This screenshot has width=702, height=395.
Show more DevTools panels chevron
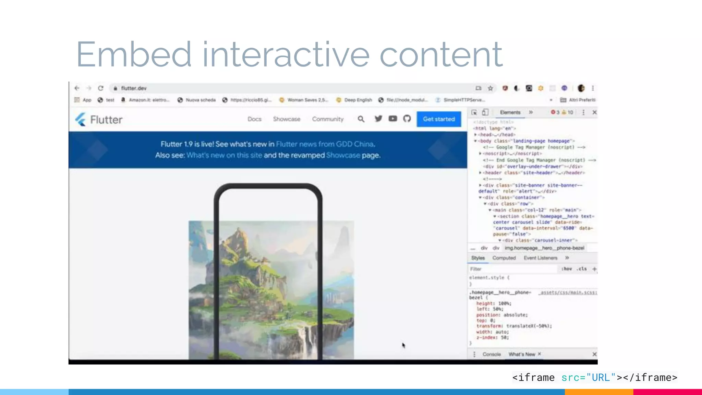click(531, 112)
